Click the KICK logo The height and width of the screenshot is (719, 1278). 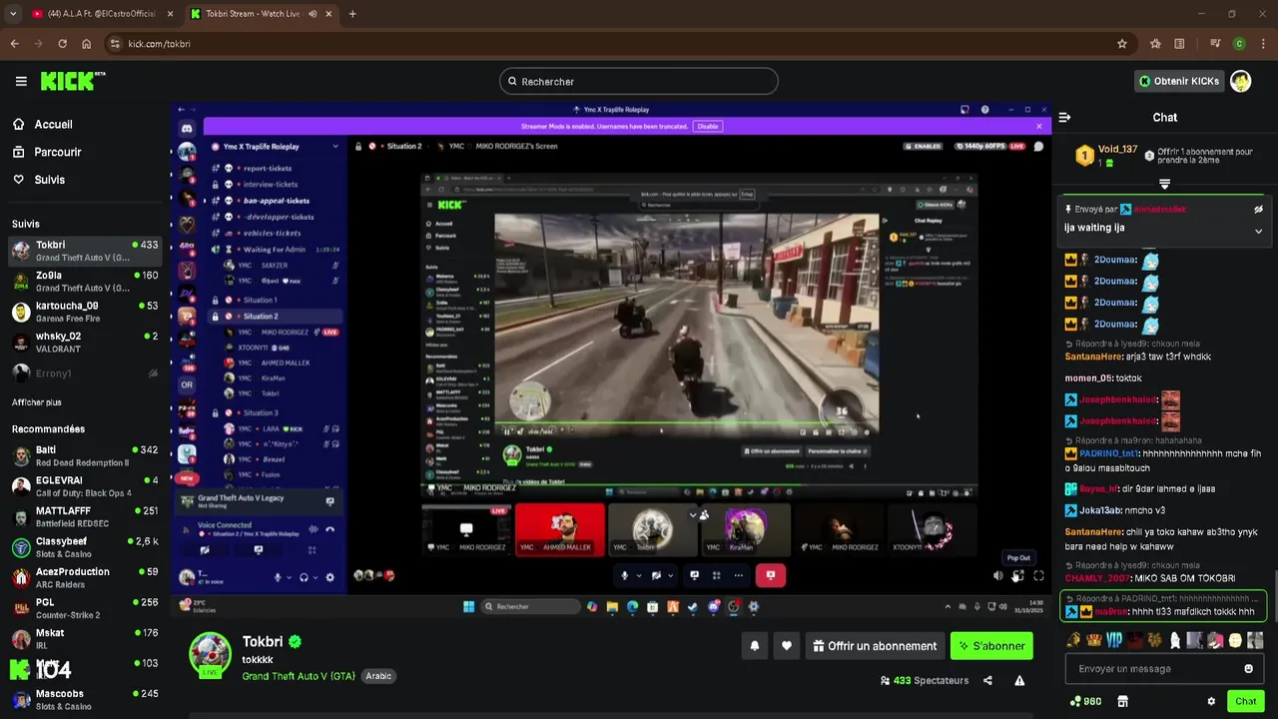(73, 81)
